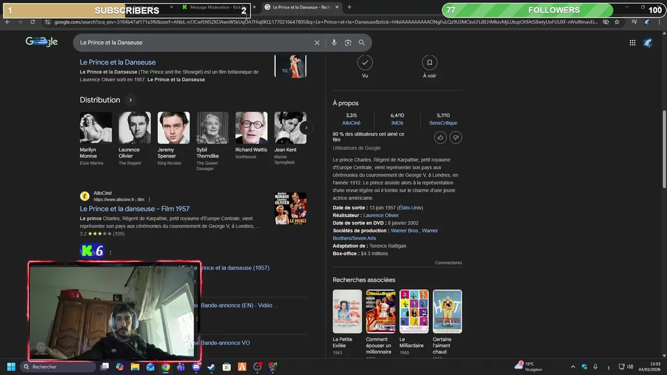Screen dimensions: 667x375
Task: Open OBS Studio from the taskbar
Action: pyautogui.click(x=257, y=367)
